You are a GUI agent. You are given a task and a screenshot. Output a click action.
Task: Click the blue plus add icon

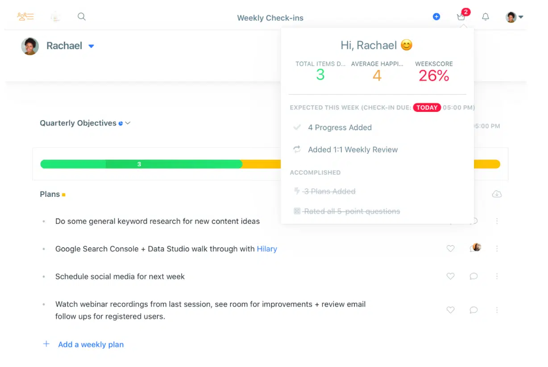click(x=436, y=17)
